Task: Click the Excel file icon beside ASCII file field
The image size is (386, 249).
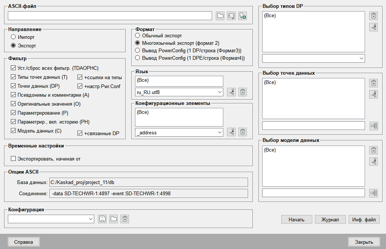Action: tap(243, 16)
